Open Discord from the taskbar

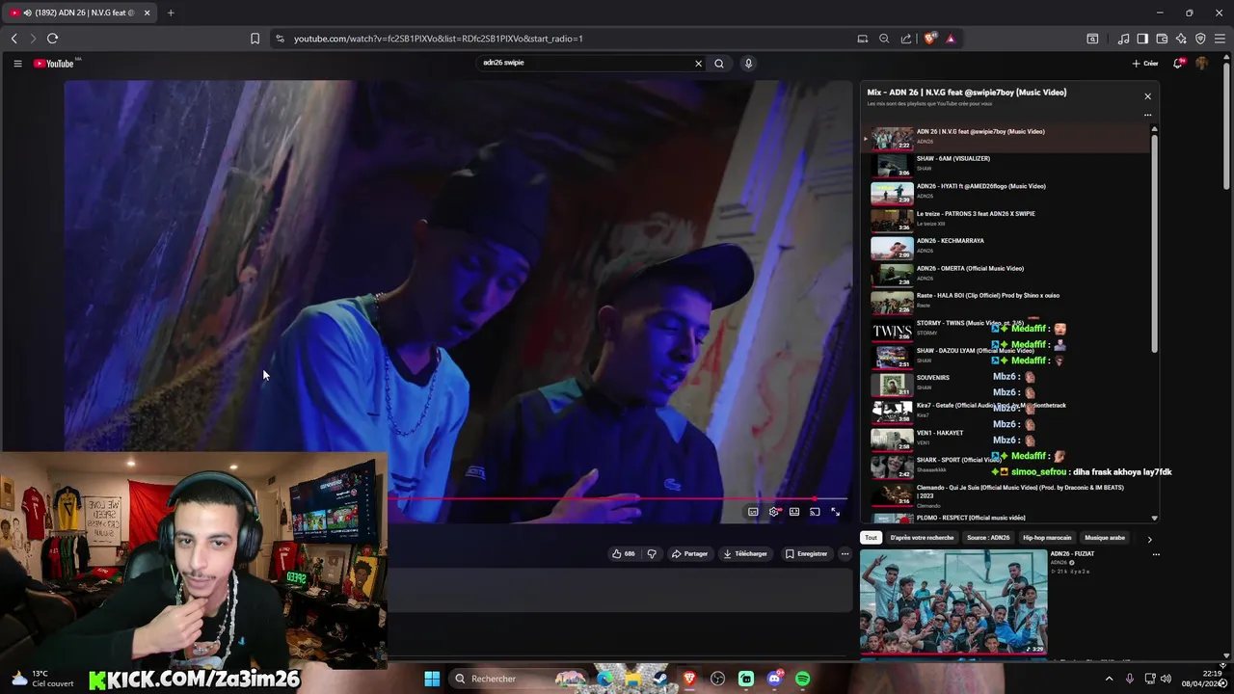tap(774, 679)
